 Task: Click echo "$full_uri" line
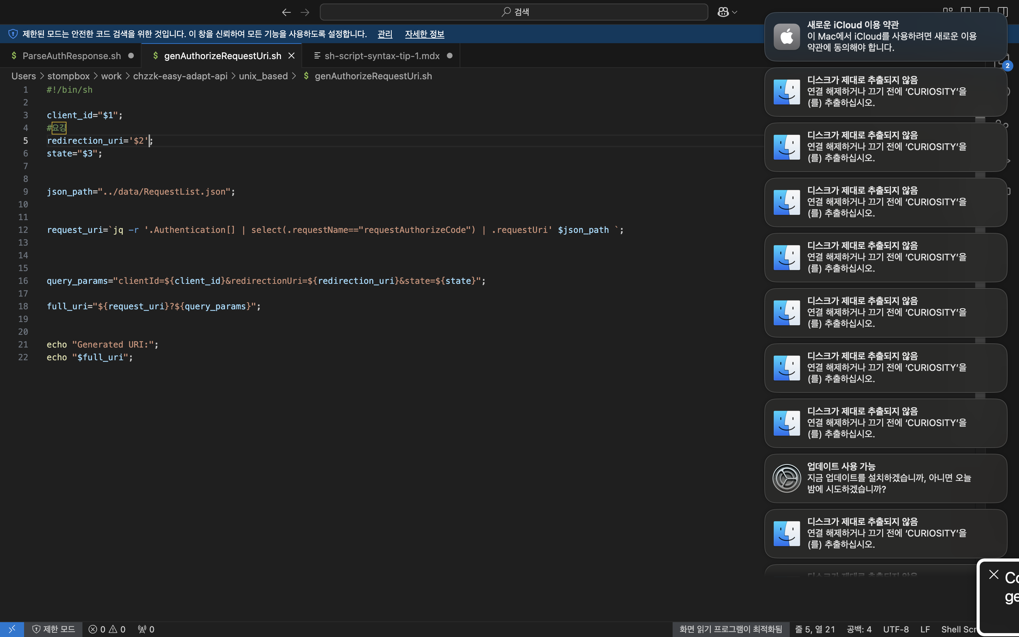pos(90,357)
